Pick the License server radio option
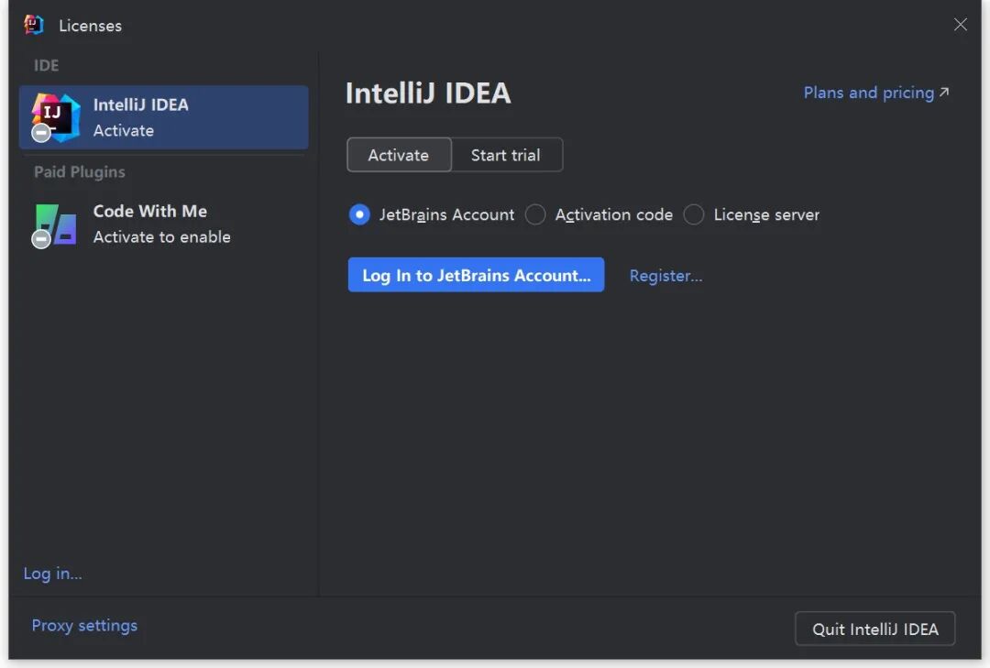Viewport: 990px width, 668px height. [694, 215]
